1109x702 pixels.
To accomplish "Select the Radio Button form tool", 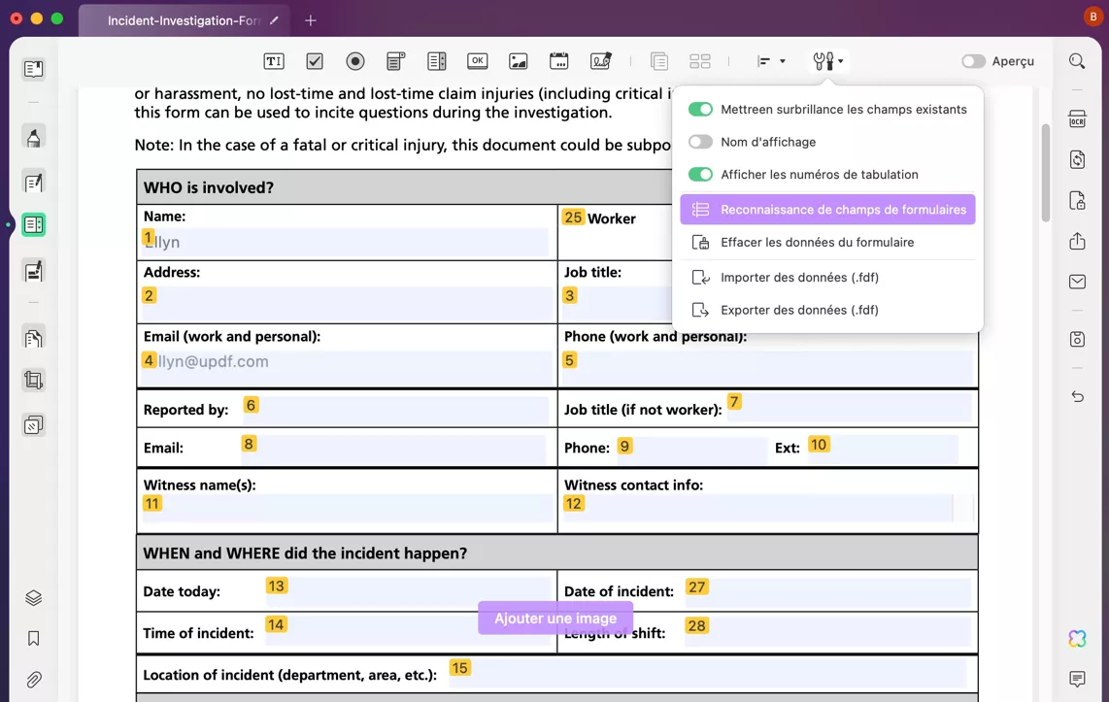I will (x=355, y=61).
